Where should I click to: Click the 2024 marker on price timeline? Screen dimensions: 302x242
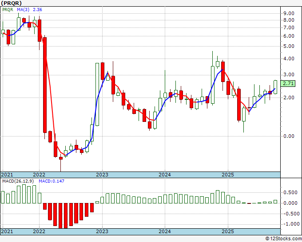[165, 175]
